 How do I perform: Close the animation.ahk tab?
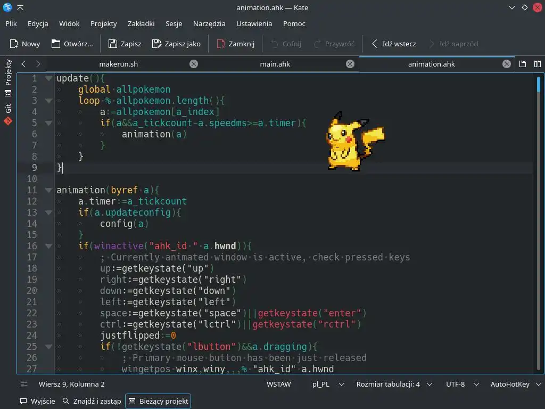click(507, 64)
